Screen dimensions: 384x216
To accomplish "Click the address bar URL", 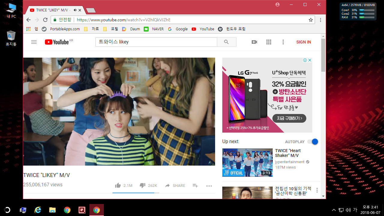I will tap(124, 20).
